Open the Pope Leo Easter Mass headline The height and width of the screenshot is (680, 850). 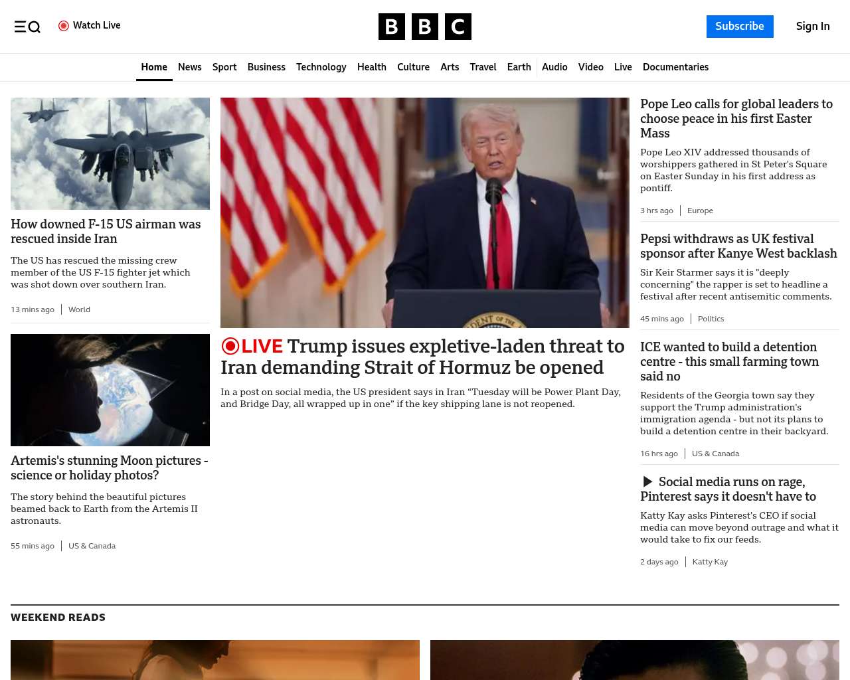(737, 118)
